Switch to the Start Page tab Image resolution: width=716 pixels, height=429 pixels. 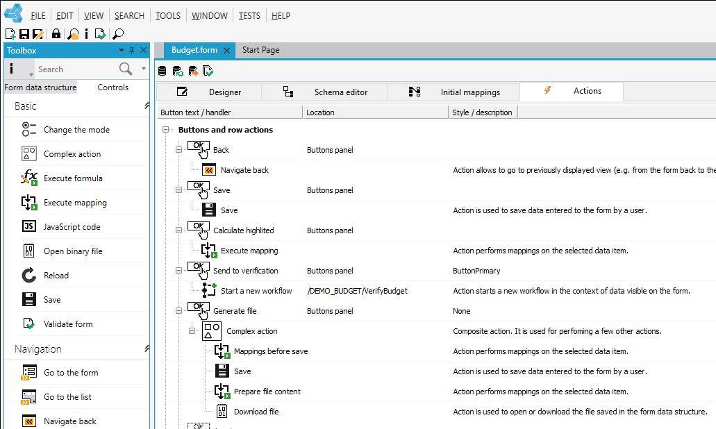click(260, 50)
